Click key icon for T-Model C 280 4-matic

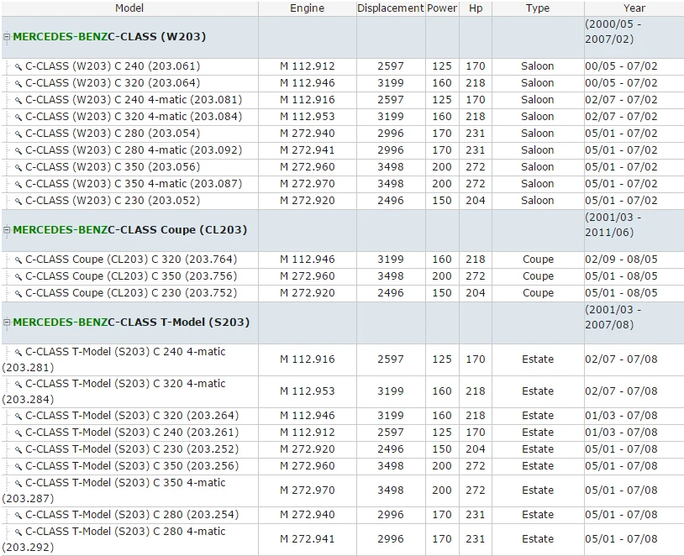18,532
